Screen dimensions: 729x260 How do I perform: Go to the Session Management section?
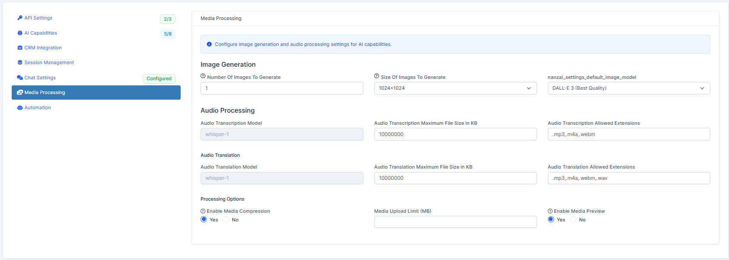coord(49,62)
